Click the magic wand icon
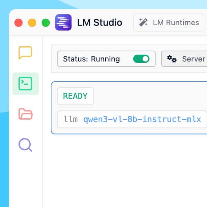Viewport: 207px width, 207px height. click(143, 23)
